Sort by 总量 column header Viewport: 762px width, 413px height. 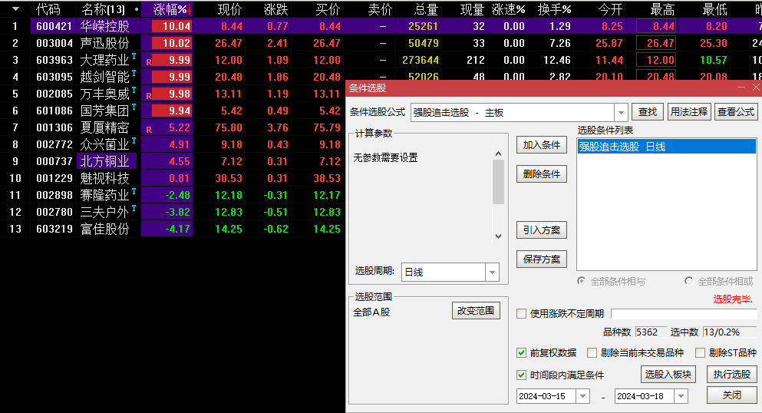(x=426, y=8)
